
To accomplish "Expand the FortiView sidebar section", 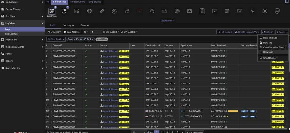I will [x=42, y=16].
